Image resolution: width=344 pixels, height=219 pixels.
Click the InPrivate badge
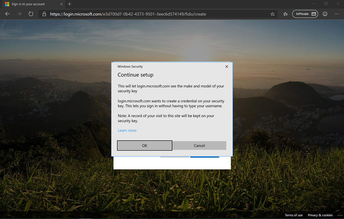click(305, 14)
